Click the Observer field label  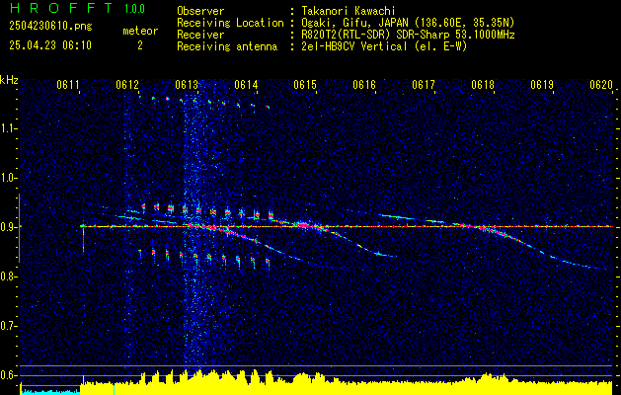200,11
